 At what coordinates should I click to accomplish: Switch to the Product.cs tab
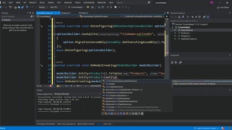(x=66, y=13)
